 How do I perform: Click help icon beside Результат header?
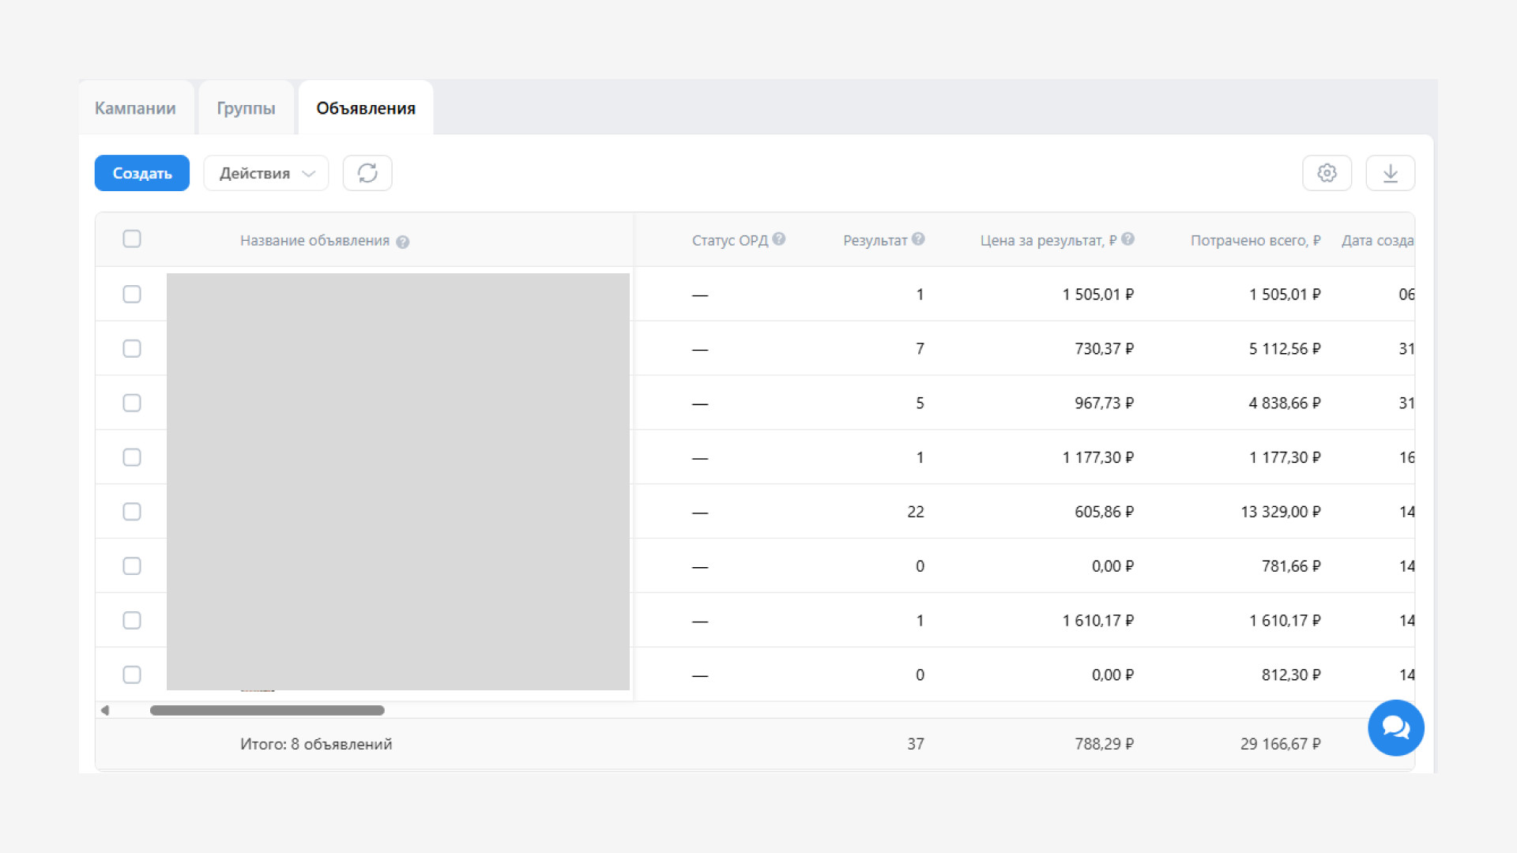click(x=918, y=239)
